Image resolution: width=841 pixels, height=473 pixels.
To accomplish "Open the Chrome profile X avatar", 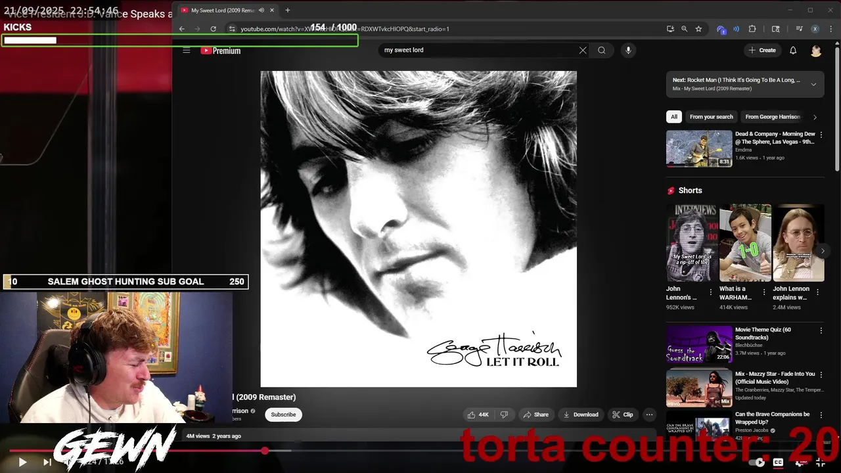I will coord(815,29).
